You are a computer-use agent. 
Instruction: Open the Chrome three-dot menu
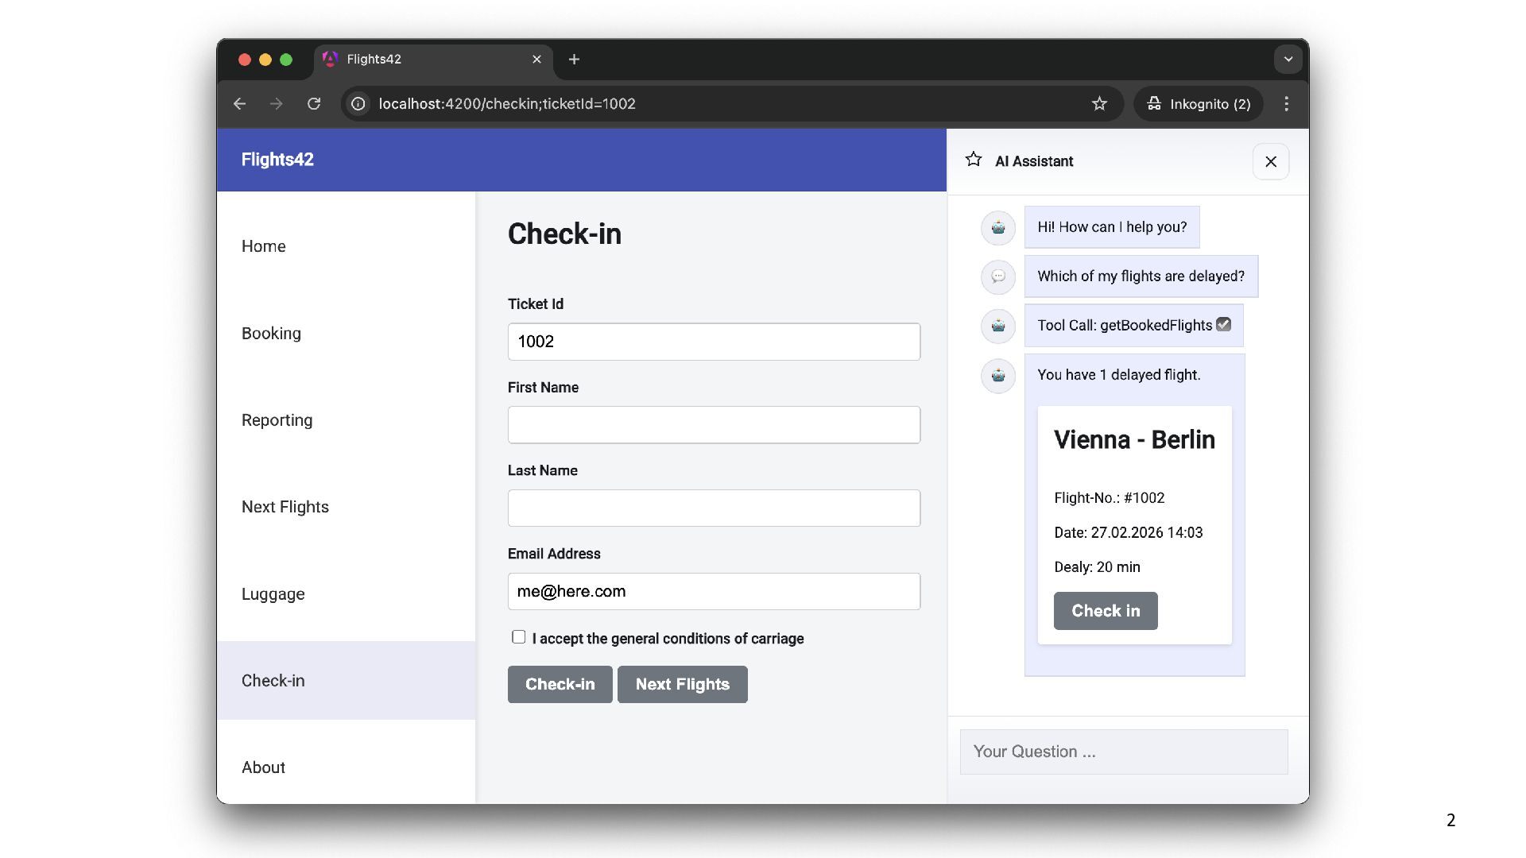pos(1286,104)
